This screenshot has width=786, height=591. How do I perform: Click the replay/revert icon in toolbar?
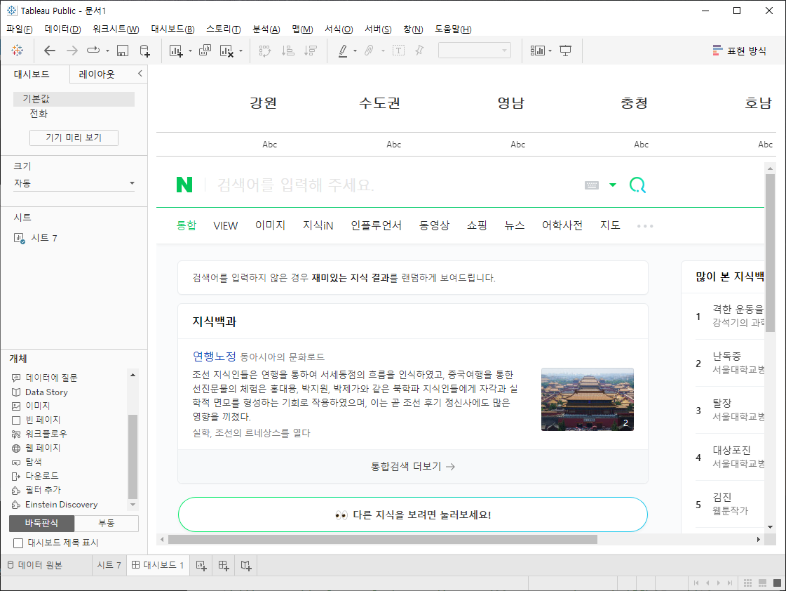tap(93, 50)
